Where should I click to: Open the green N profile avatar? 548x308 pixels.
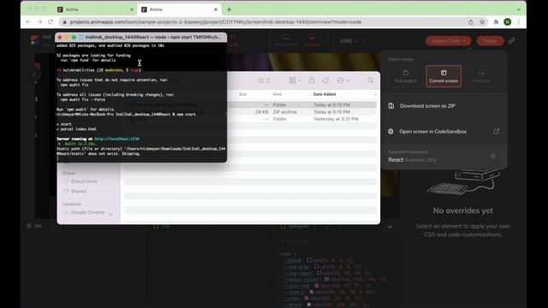pos(508,22)
